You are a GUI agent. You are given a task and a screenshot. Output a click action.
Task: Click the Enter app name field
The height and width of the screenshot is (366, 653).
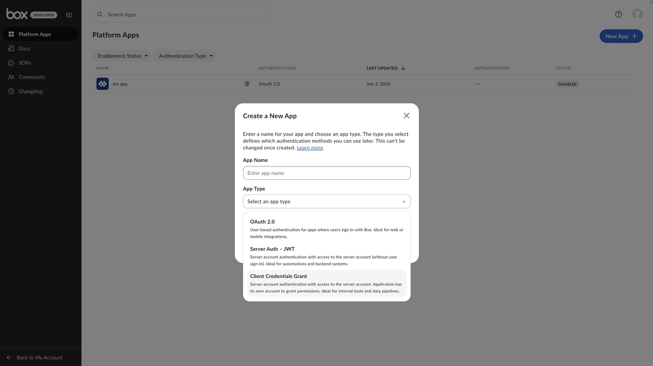point(326,173)
